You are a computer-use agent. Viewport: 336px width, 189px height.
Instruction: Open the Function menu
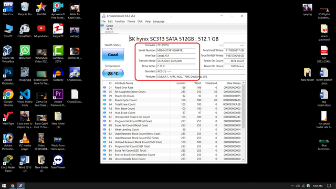[x=120, y=22]
